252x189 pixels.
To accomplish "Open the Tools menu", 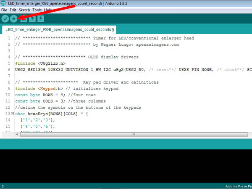I will coord(37,9).
